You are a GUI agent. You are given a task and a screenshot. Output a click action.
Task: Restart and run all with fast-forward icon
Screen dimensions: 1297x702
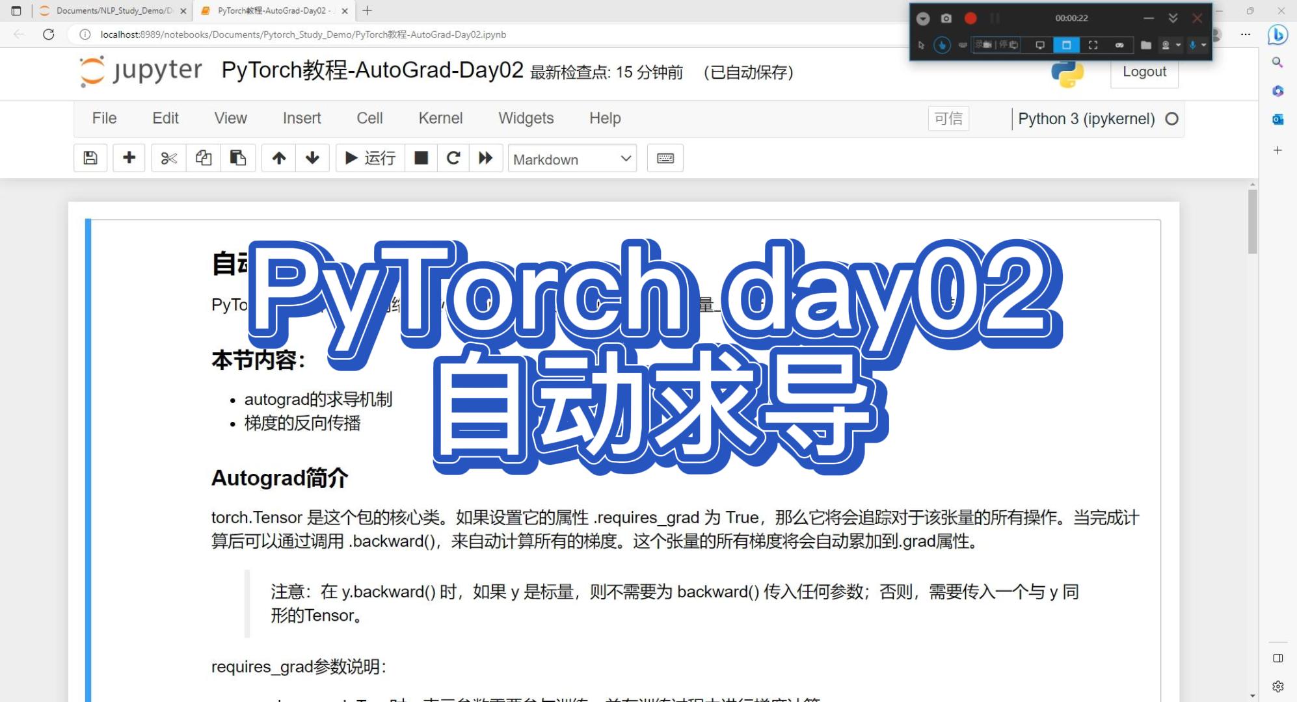[x=485, y=158]
